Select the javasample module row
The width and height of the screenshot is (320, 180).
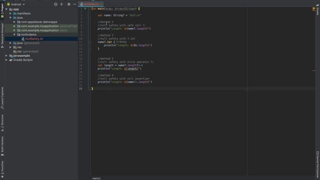coord(41,55)
